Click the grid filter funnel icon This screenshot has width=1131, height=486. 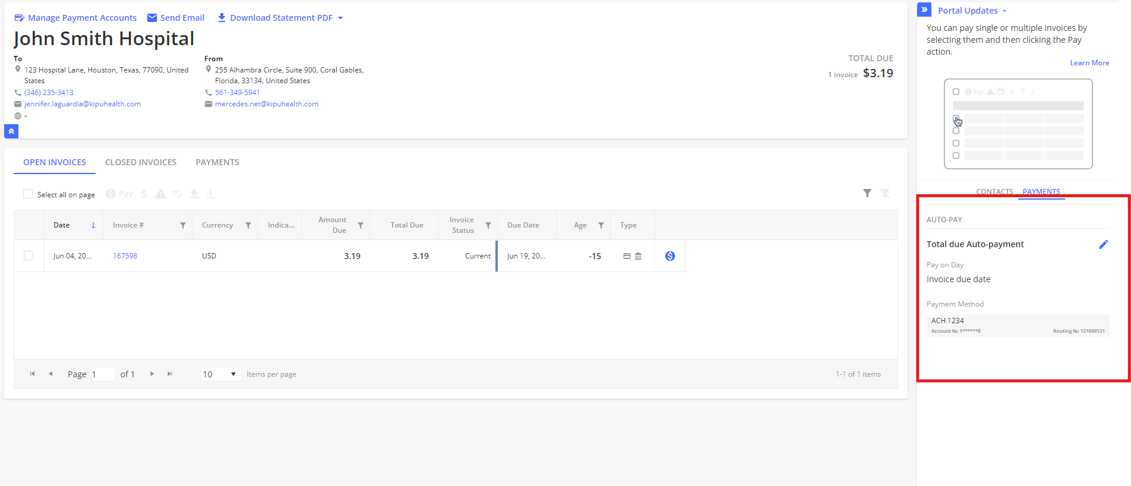coord(867,193)
